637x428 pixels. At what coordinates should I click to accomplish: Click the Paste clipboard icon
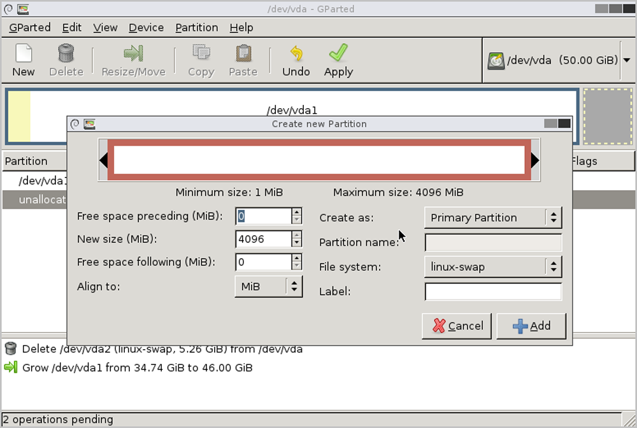pos(243,53)
